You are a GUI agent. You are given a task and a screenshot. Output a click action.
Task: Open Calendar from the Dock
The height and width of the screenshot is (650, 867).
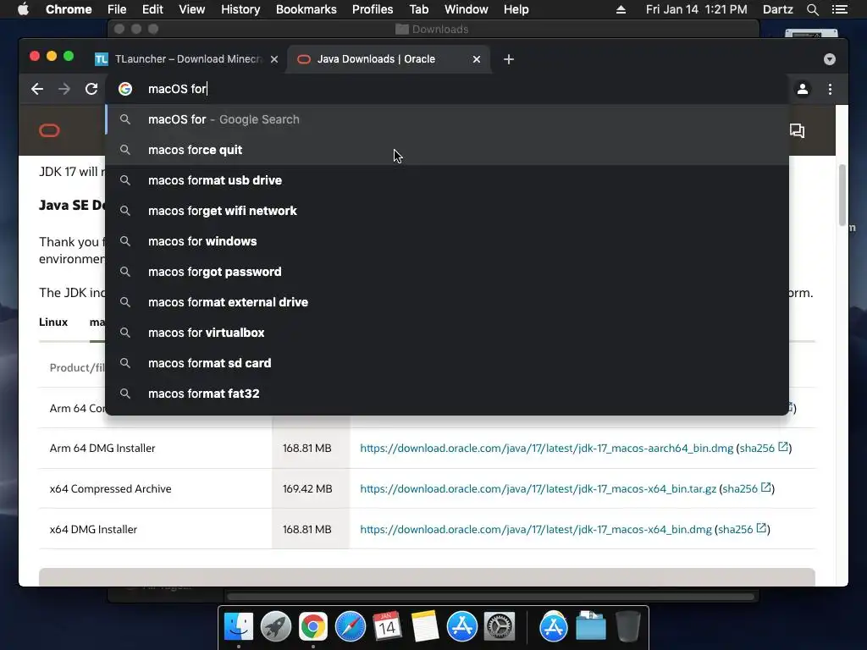387,626
